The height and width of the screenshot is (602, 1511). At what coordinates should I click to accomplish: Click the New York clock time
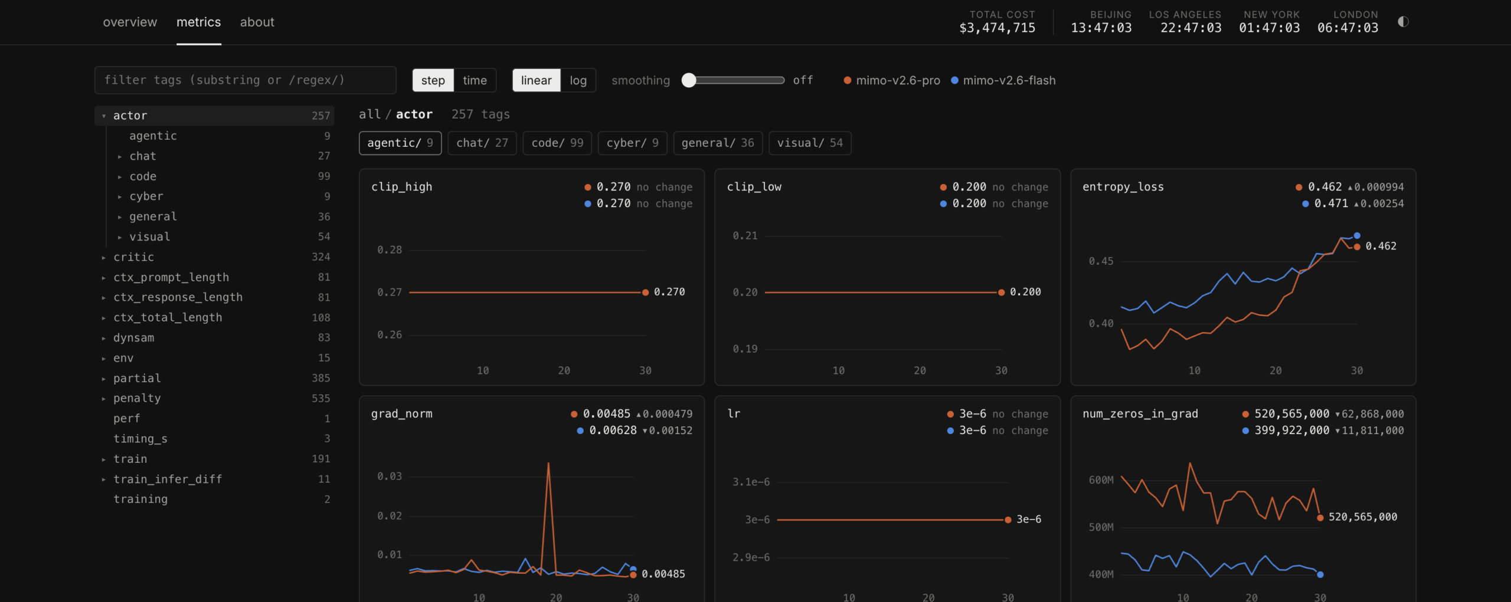pyautogui.click(x=1269, y=28)
